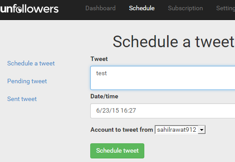The height and width of the screenshot is (162, 235).
Task: Click the green Schedule tweet button
Action: [117, 151]
